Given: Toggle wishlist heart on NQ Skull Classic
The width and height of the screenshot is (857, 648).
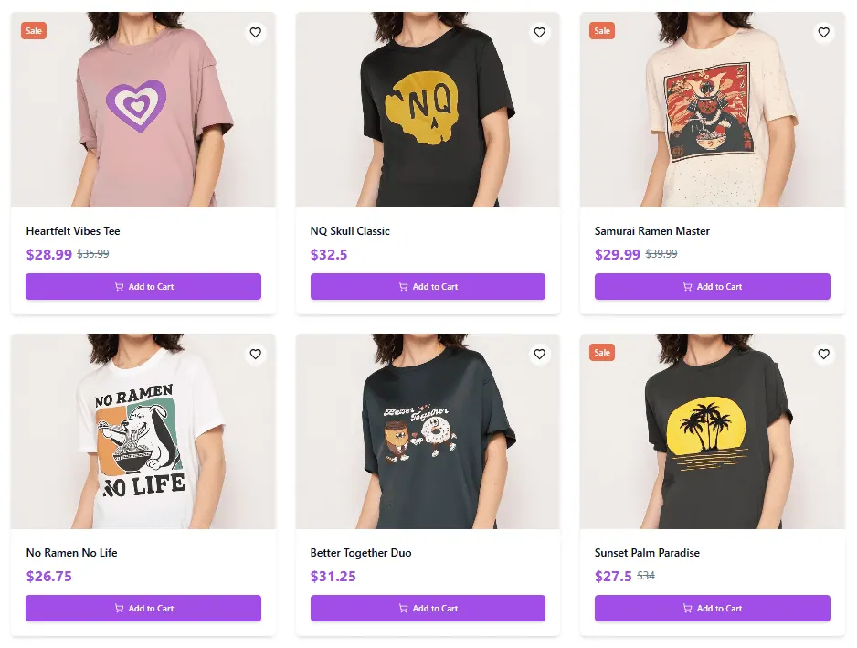Looking at the screenshot, I should pos(540,33).
